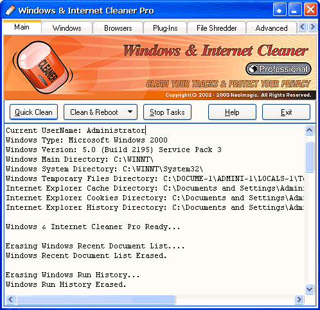Open the File Shredder tab

coord(217,28)
